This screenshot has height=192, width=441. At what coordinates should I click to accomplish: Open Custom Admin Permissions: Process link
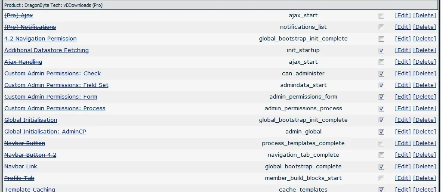pyautogui.click(x=55, y=108)
